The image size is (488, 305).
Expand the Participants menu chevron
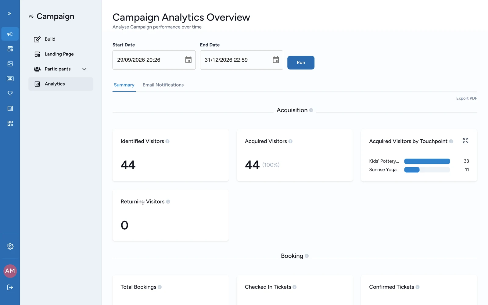point(84,69)
